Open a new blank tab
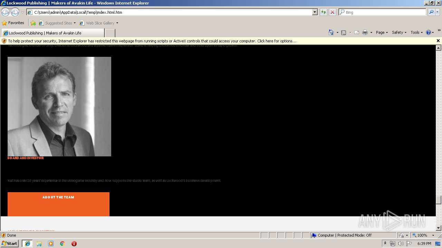The width and height of the screenshot is (442, 248). [110, 33]
